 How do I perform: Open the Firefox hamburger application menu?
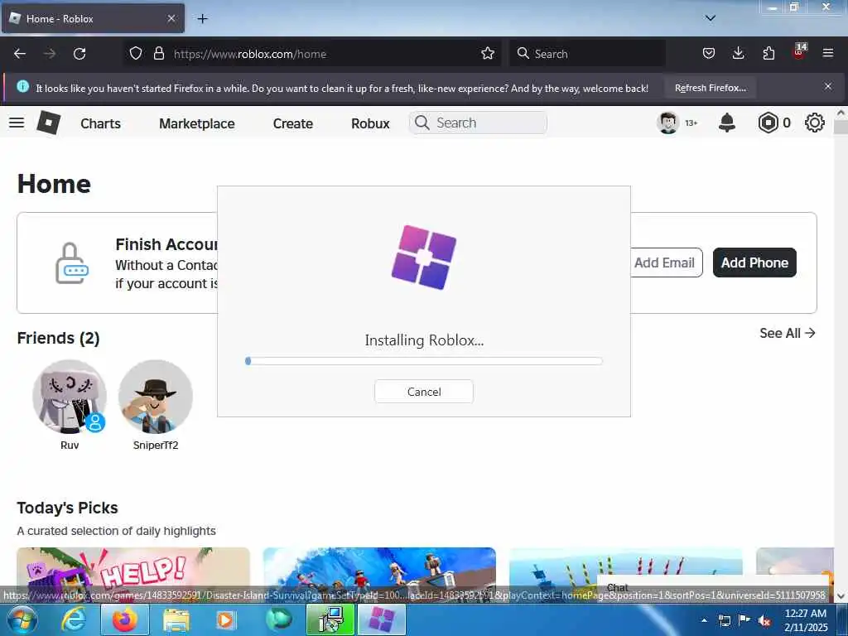click(x=827, y=53)
